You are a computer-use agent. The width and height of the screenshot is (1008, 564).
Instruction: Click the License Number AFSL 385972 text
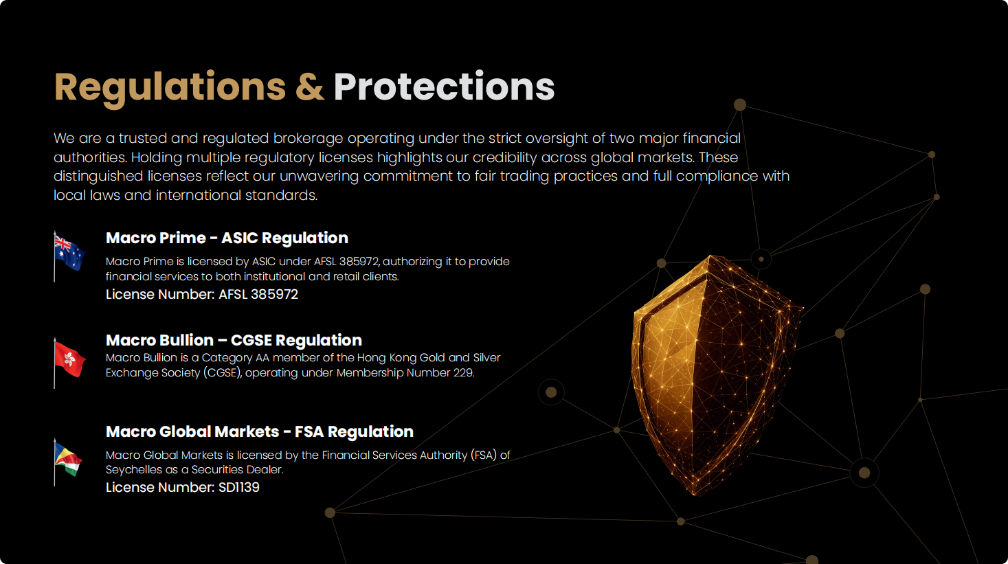click(x=202, y=294)
